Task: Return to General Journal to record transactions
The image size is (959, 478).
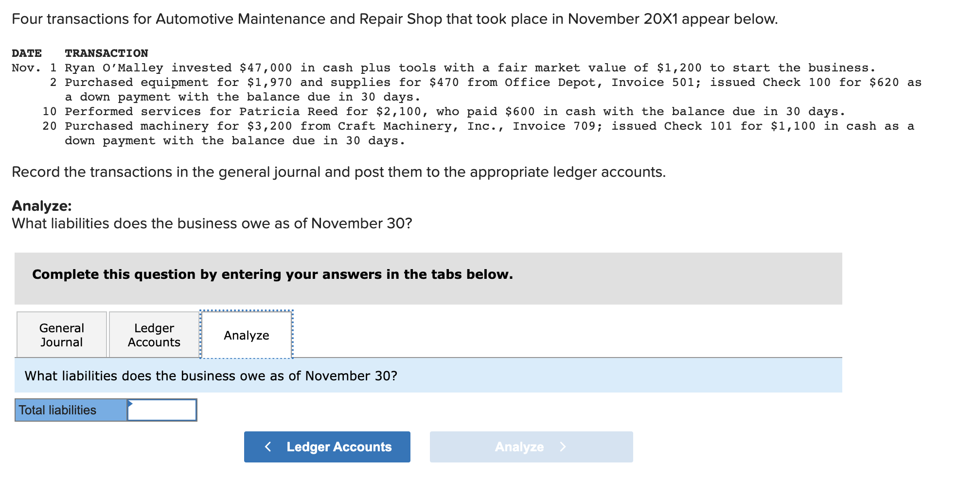Action: tap(61, 334)
